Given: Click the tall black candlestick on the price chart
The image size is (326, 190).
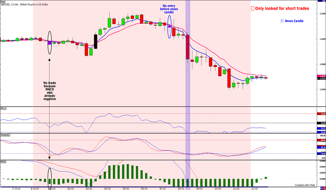Looking at the screenshot, I should point(96,42).
